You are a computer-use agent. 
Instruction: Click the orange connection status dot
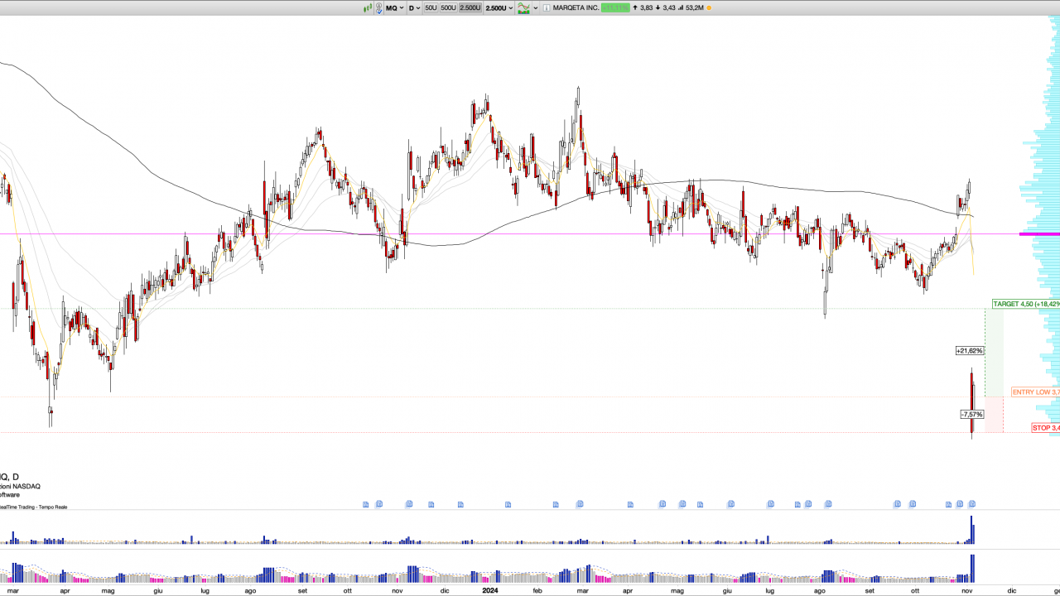pyautogui.click(x=709, y=8)
